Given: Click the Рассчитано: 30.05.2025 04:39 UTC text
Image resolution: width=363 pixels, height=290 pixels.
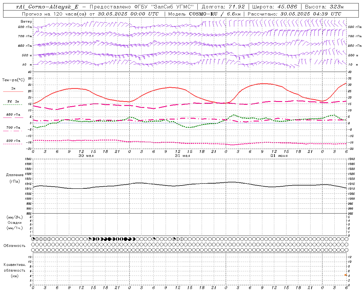Looking at the screenshot, I should click(x=294, y=14).
